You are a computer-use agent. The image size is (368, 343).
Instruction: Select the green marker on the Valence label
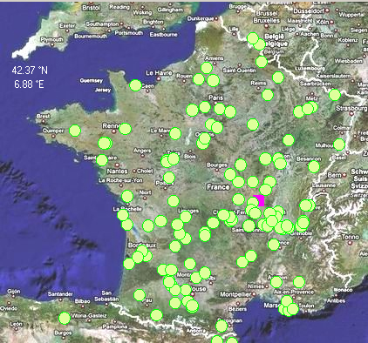[274, 245]
